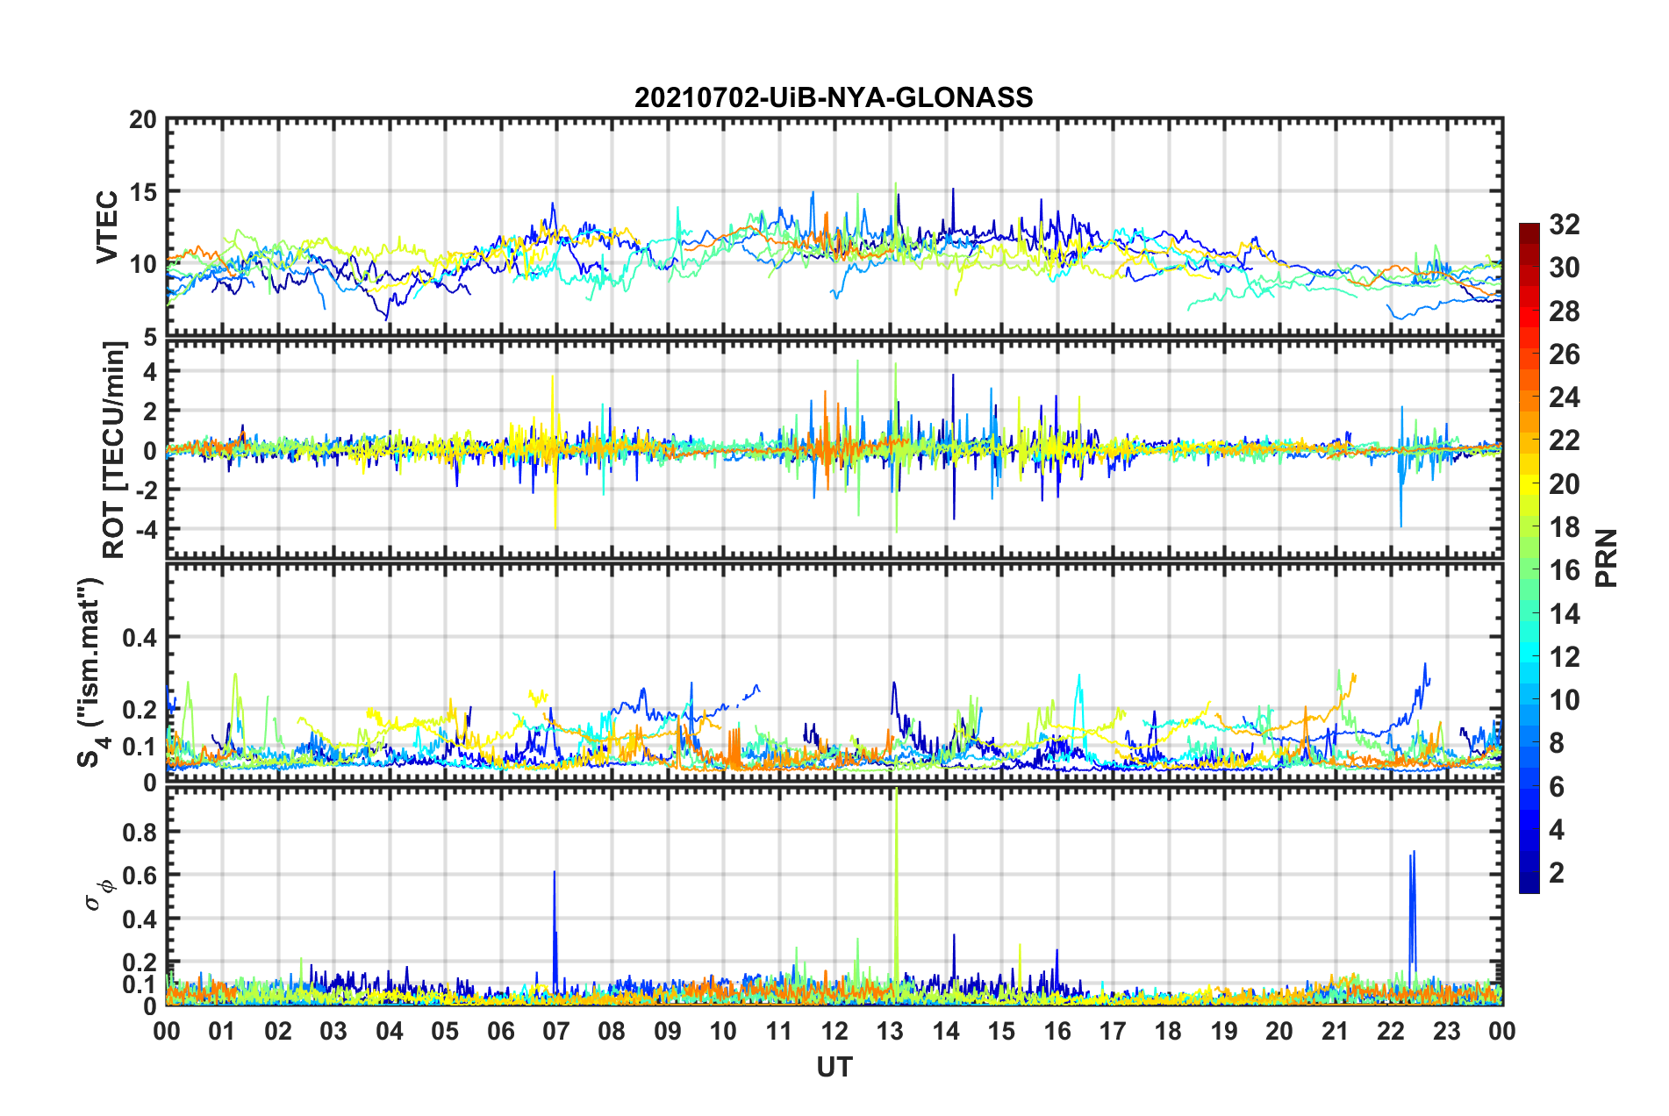Click the colorbar tick label 8
This screenshot has height=1116, width=1669.
[x=1557, y=744]
